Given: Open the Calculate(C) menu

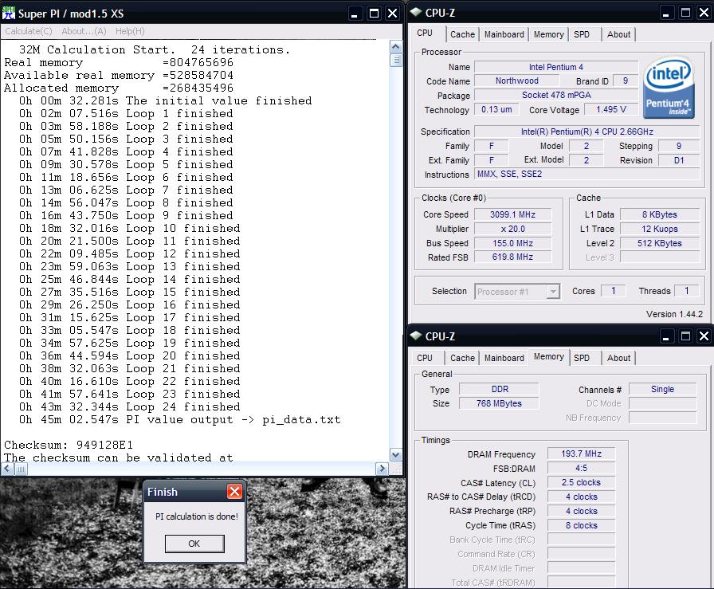Looking at the screenshot, I should pyautogui.click(x=29, y=31).
